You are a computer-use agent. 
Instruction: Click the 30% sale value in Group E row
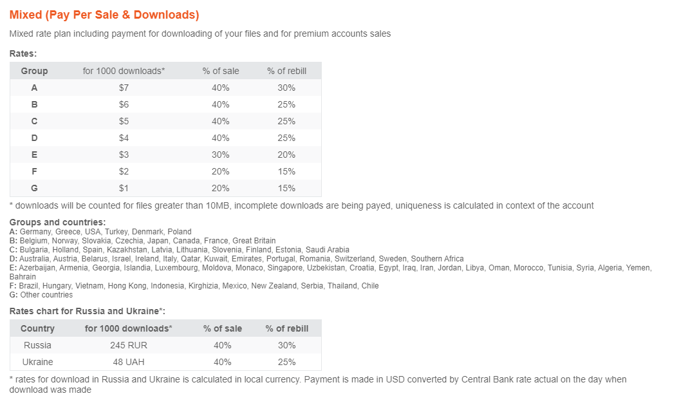click(221, 155)
